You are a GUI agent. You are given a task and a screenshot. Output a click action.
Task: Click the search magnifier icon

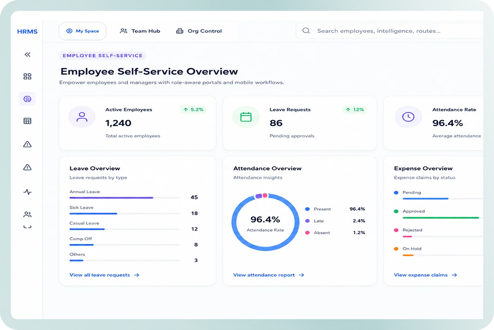(306, 31)
